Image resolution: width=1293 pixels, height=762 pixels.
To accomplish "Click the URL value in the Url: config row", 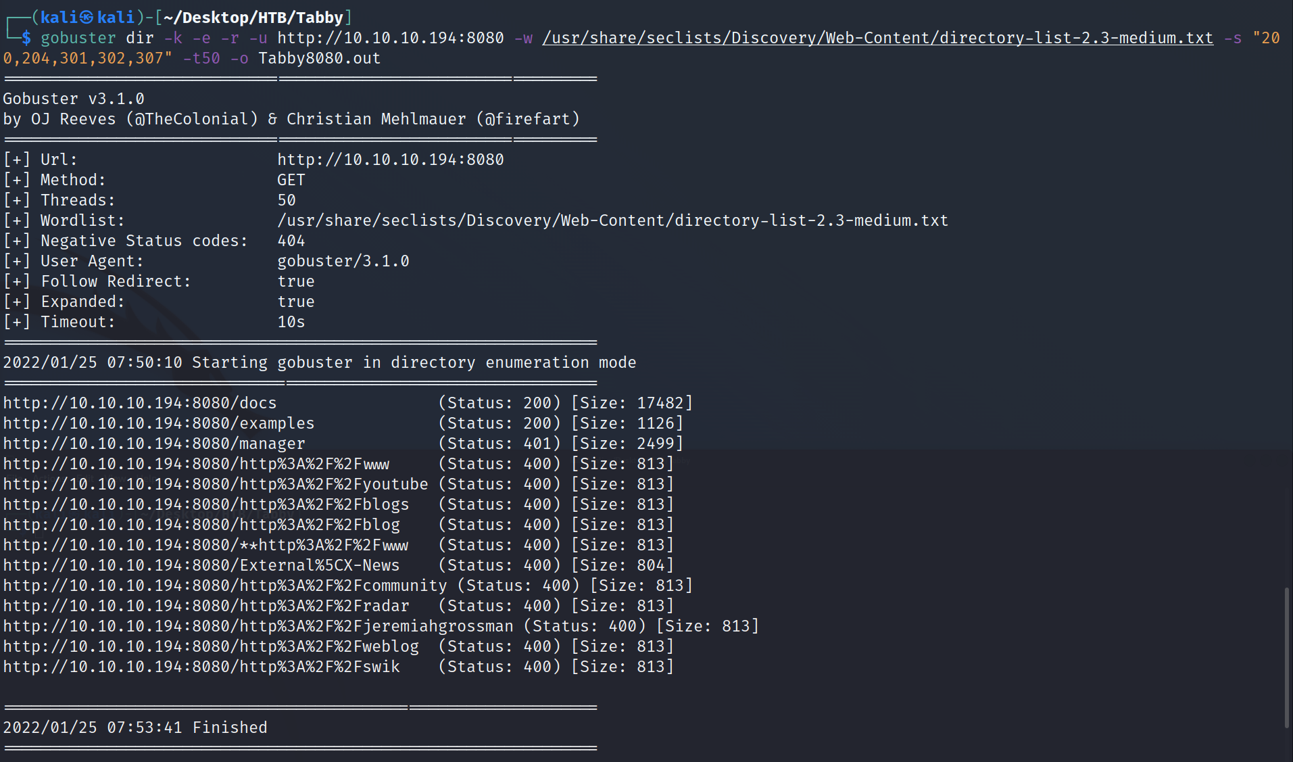I will pyautogui.click(x=390, y=160).
